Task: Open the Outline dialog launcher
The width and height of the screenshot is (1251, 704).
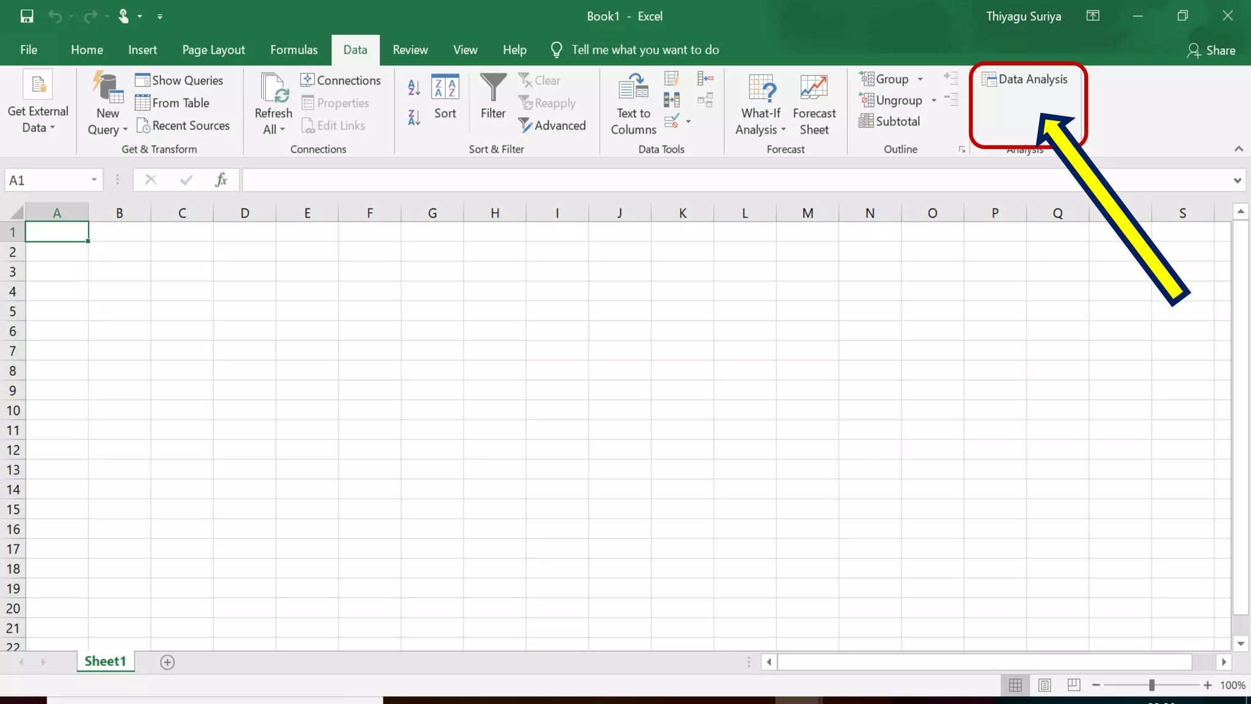Action: pyautogui.click(x=962, y=150)
